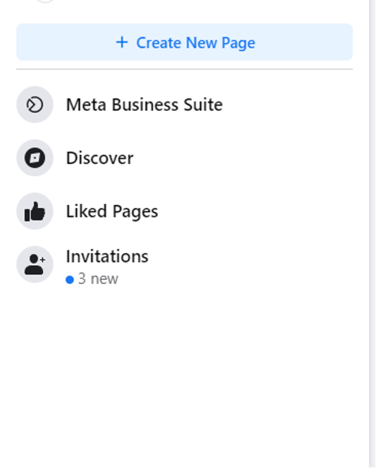Click the blue dot new-invitations indicator
Screen dimensions: 376x468
coord(70,280)
